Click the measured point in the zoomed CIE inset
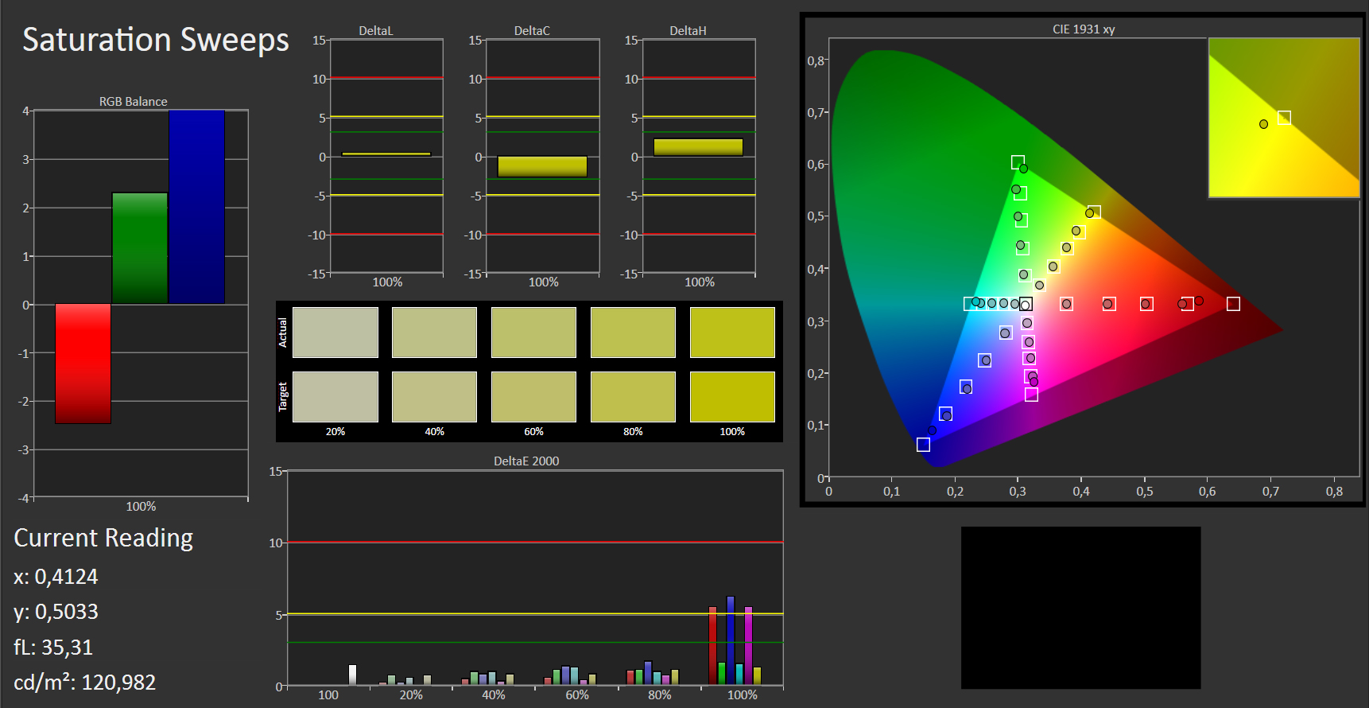 tap(1263, 124)
